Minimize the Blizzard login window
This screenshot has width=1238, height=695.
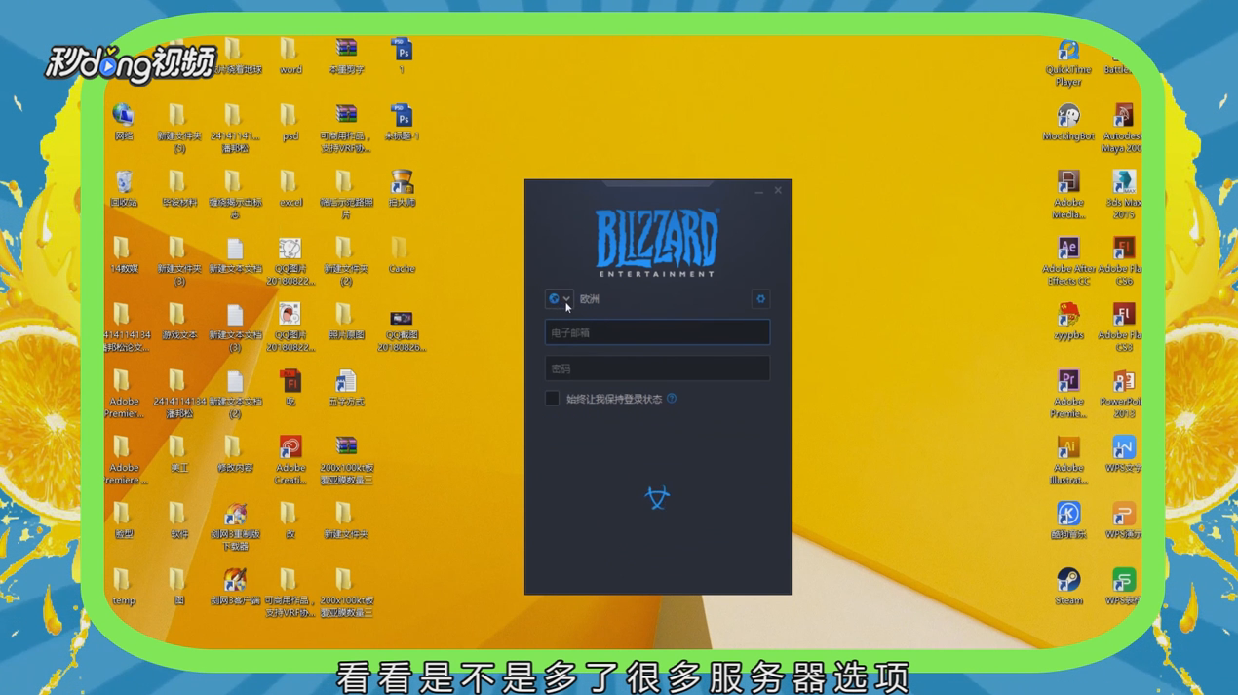coord(758,191)
